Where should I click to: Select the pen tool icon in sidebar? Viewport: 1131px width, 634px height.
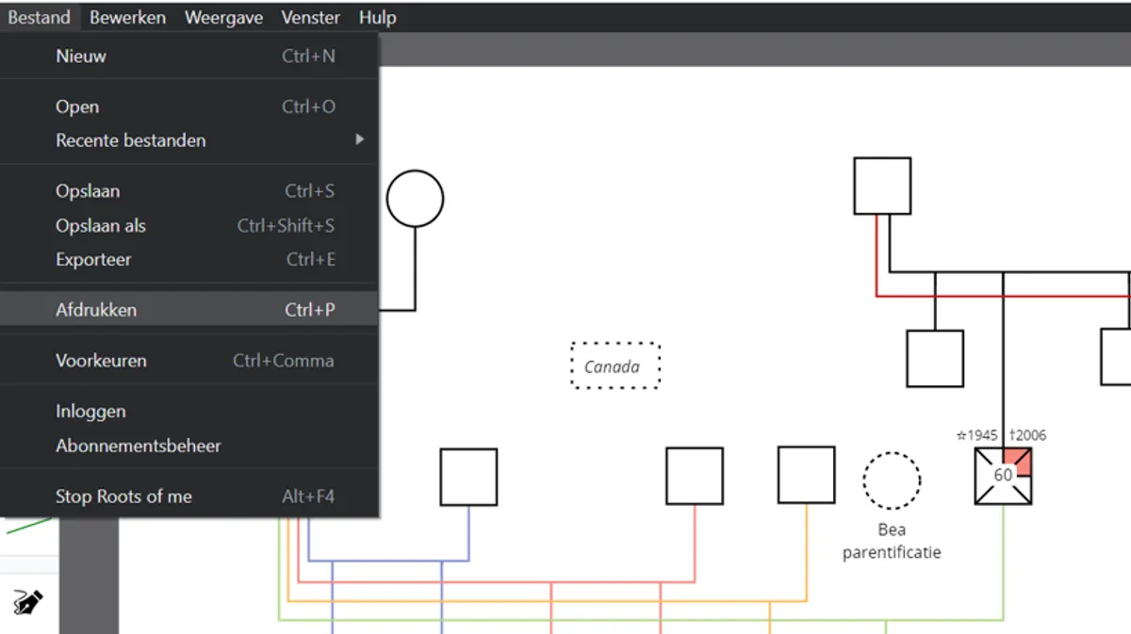[28, 602]
